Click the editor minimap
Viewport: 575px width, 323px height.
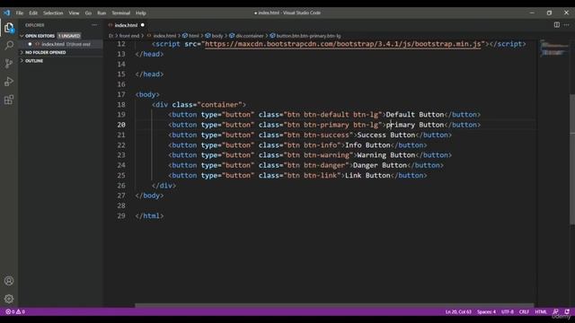553,49
